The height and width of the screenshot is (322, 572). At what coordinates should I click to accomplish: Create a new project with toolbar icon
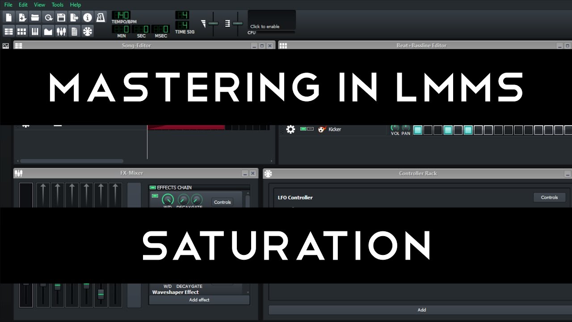tap(9, 17)
